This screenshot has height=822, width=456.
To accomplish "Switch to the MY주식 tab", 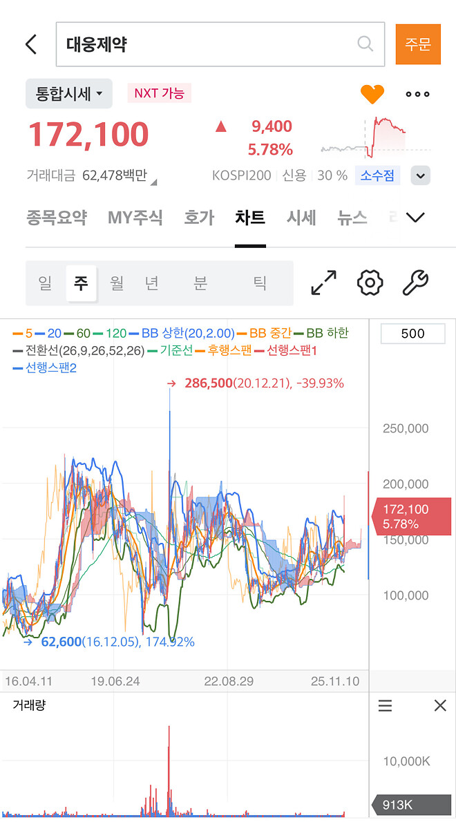I will click(x=135, y=218).
